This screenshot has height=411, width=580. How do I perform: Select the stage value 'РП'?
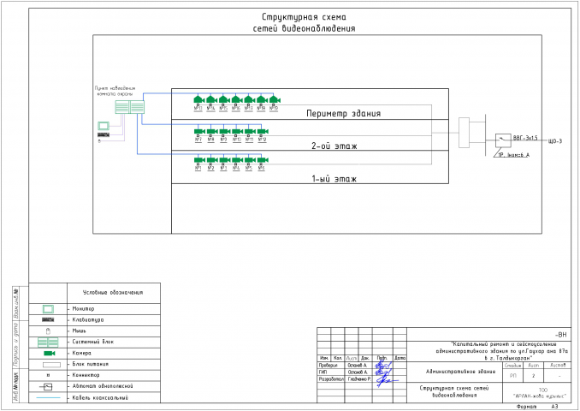513,376
